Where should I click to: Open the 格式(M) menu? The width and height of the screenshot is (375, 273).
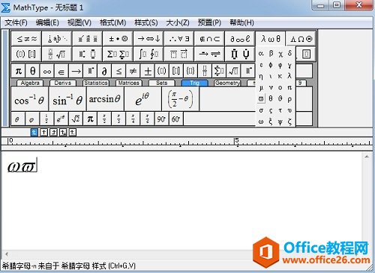pyautogui.click(x=112, y=22)
